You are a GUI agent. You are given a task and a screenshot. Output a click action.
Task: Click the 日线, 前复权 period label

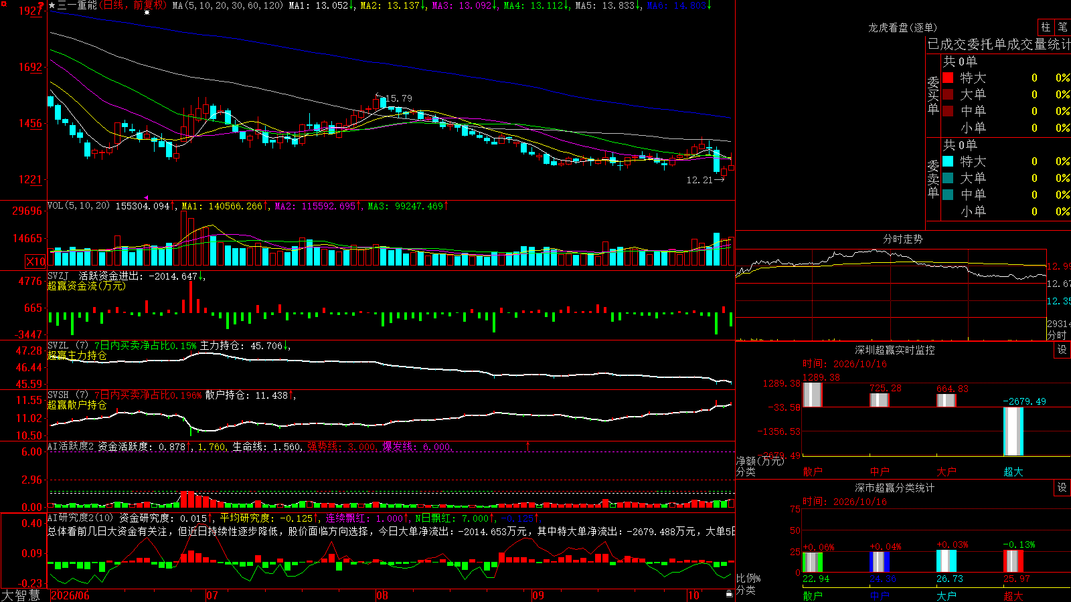(x=133, y=5)
